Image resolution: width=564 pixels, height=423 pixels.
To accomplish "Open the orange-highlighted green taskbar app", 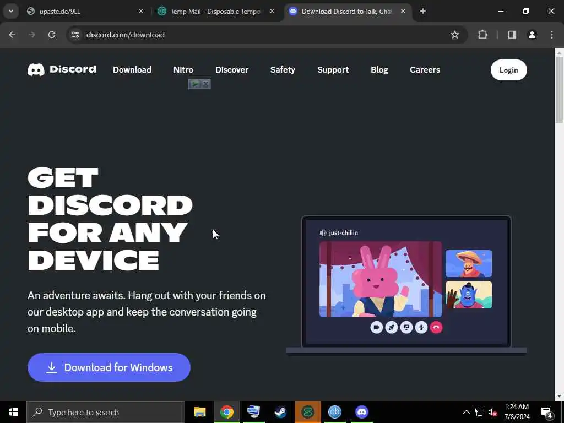I will [307, 412].
